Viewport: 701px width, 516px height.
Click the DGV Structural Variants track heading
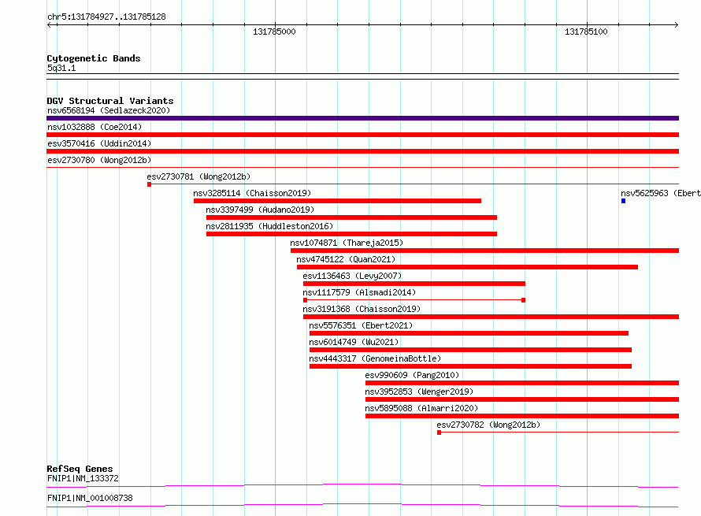pos(110,101)
